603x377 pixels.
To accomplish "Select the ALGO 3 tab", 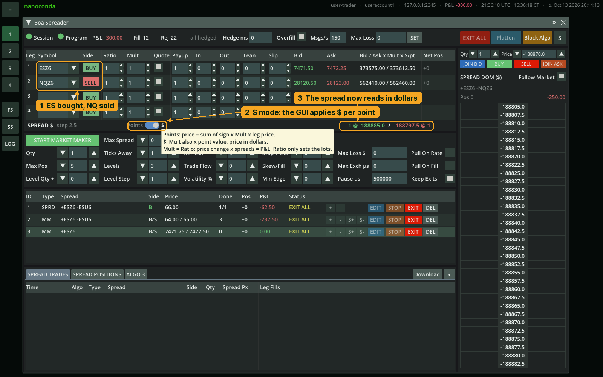I will pos(135,274).
